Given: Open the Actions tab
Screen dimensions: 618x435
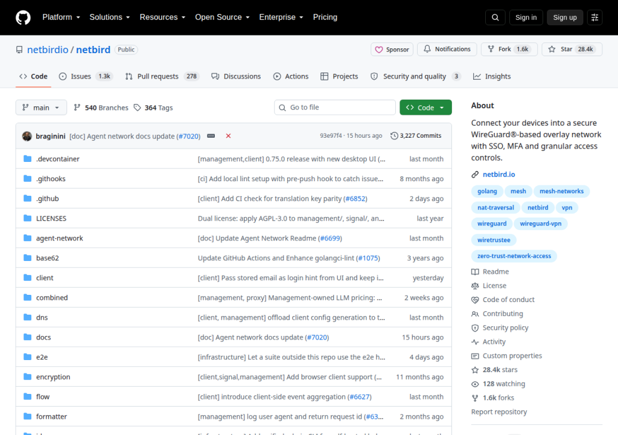Looking at the screenshot, I should pos(291,76).
